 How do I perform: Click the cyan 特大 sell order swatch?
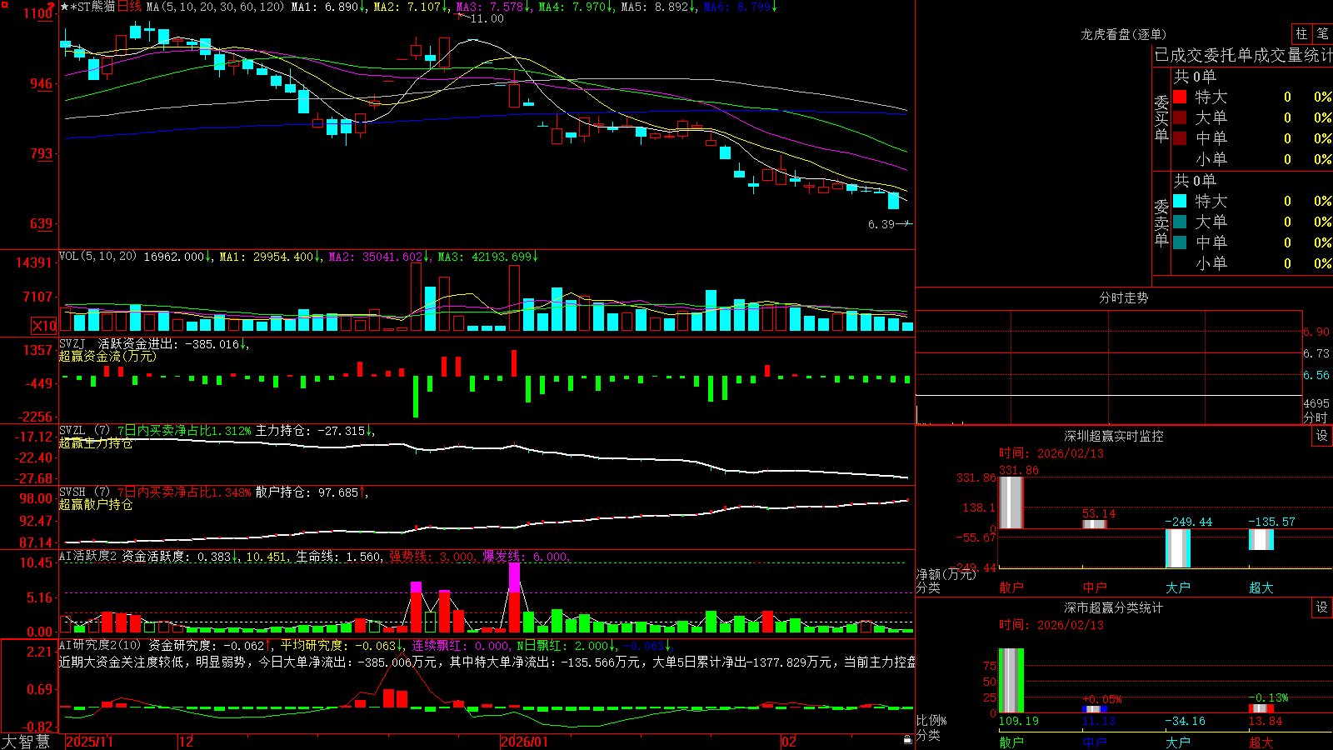point(1180,201)
